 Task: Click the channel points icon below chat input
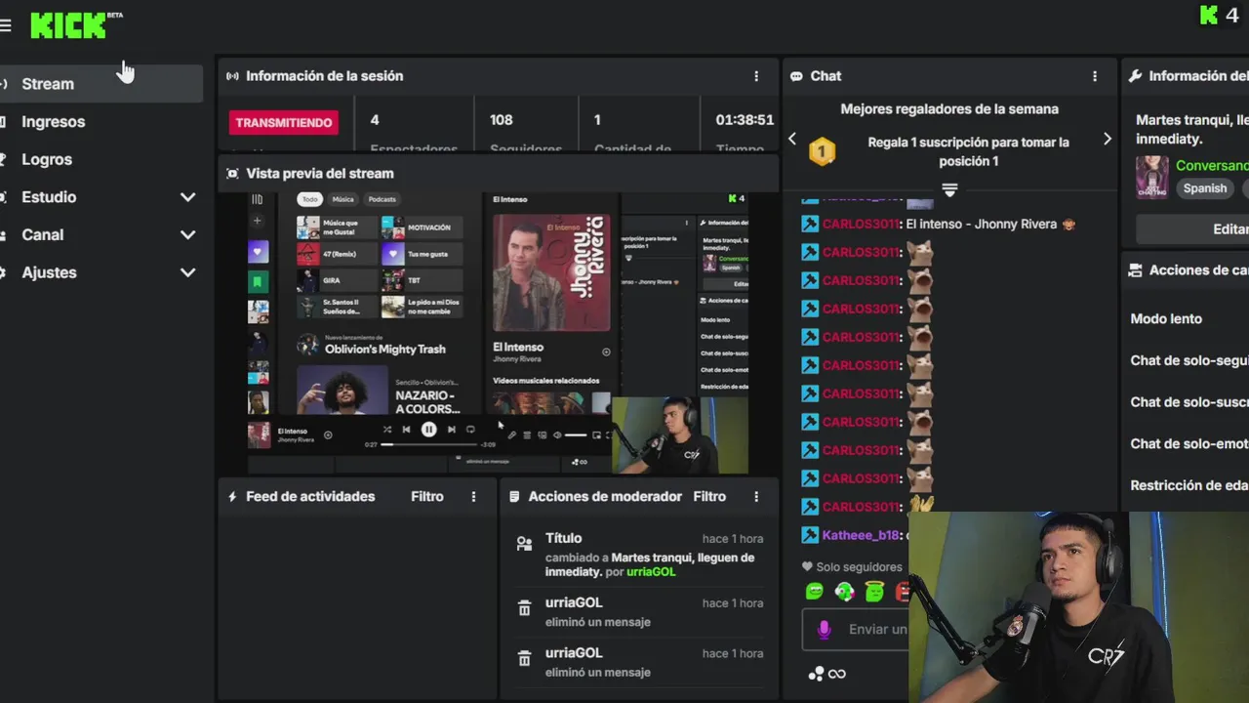tap(816, 673)
